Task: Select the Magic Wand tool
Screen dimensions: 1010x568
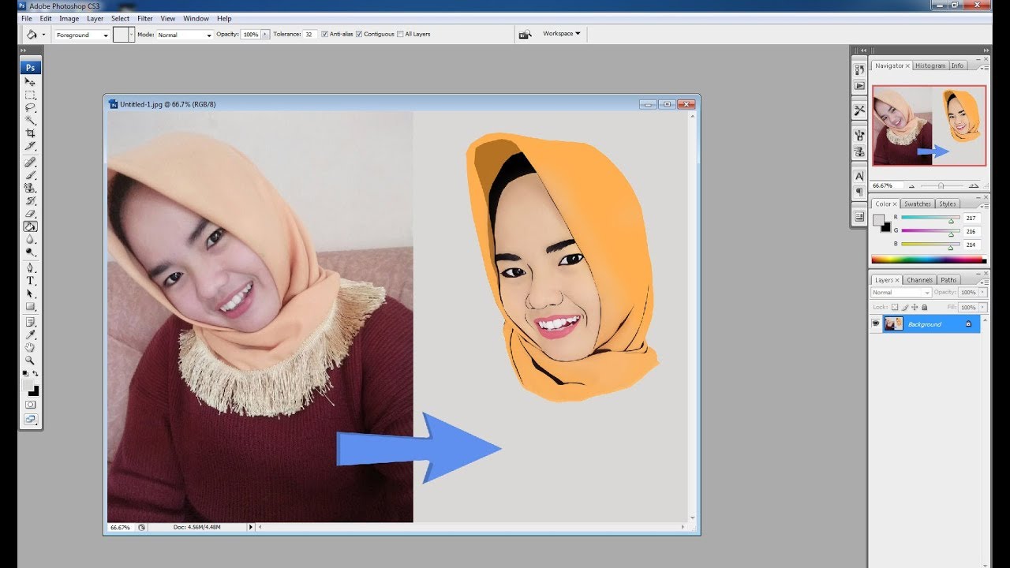Action: 30,120
